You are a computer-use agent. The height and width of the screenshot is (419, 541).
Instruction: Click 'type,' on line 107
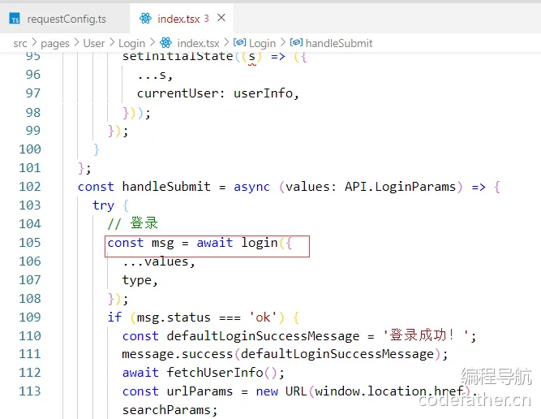pos(140,280)
